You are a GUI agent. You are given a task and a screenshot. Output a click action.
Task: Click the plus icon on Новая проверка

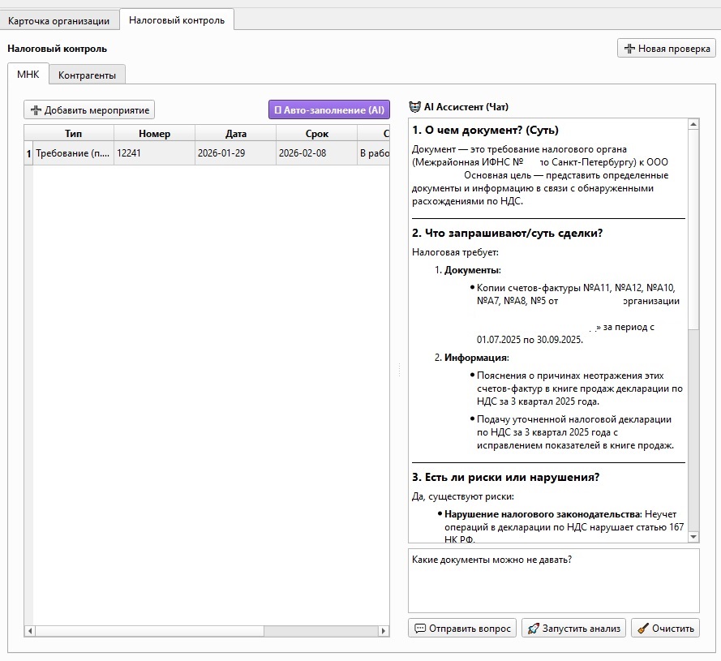pyautogui.click(x=629, y=49)
